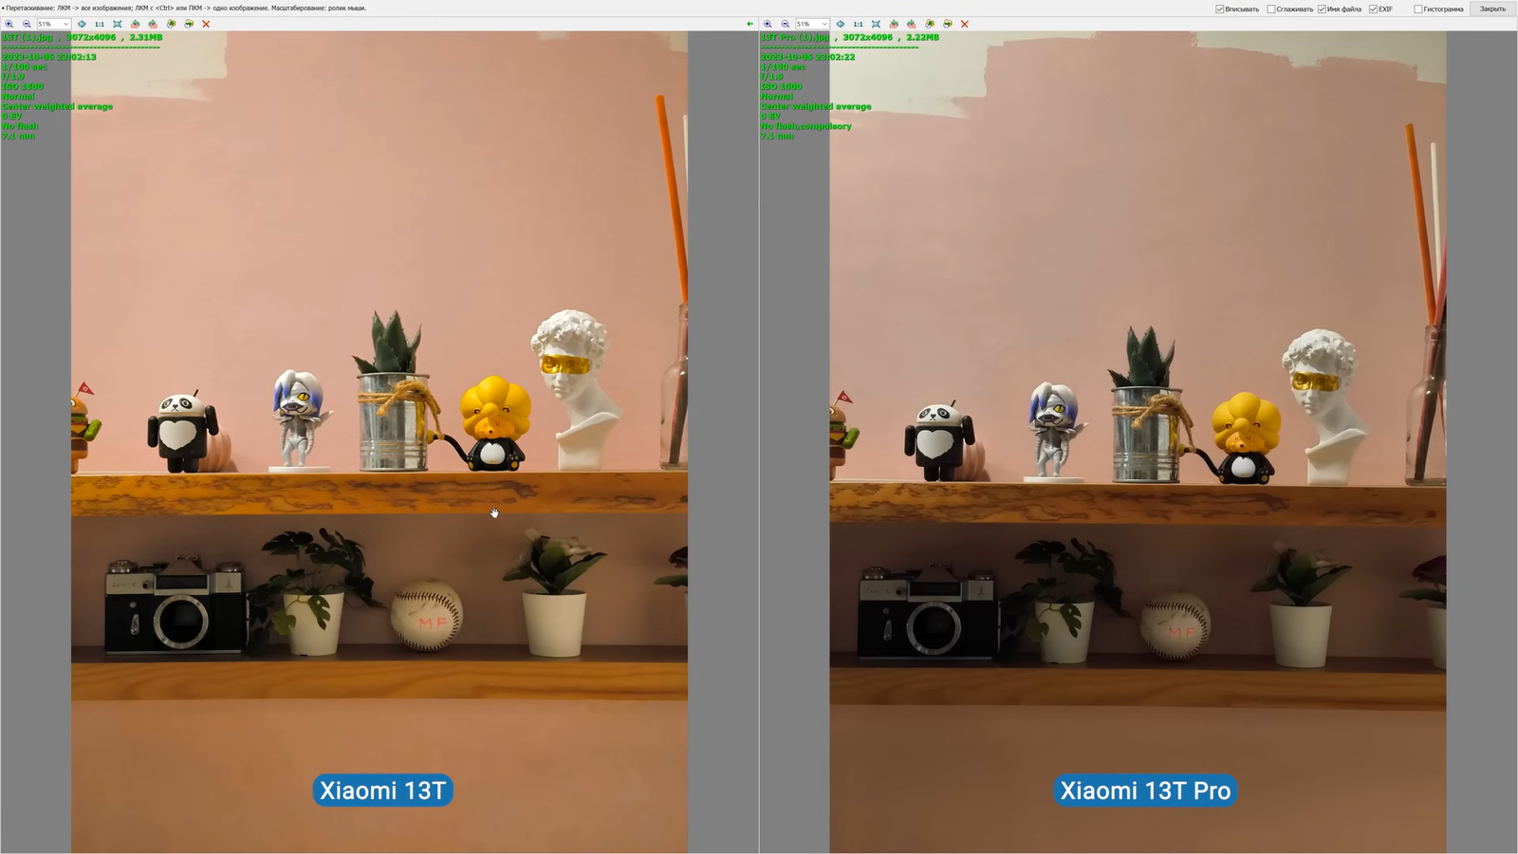Click the "2023-10-06 23:02:13" timestamp
The height and width of the screenshot is (854, 1518).
point(49,57)
